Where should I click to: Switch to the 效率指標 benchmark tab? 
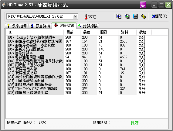pyautogui.click(x=17, y=26)
